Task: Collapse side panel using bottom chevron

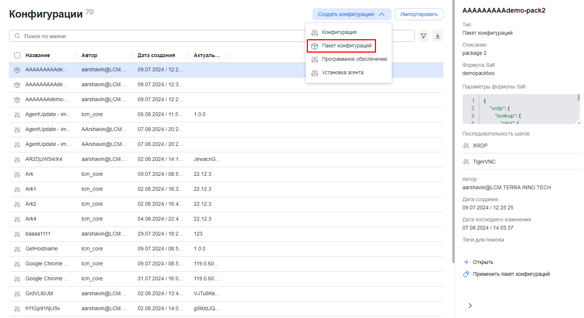Action: click(470, 306)
